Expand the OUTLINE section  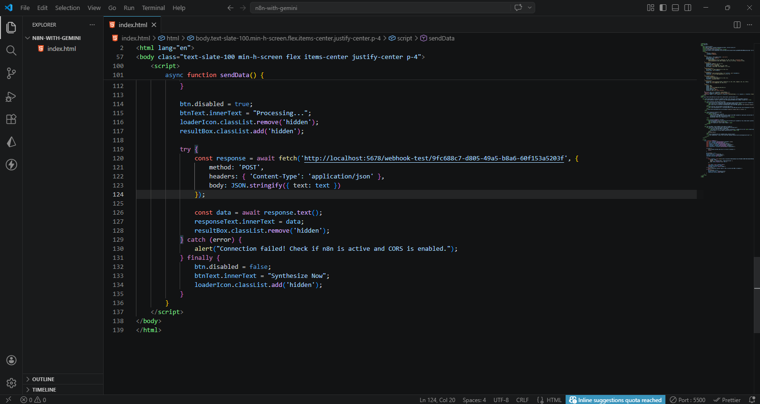coord(63,379)
